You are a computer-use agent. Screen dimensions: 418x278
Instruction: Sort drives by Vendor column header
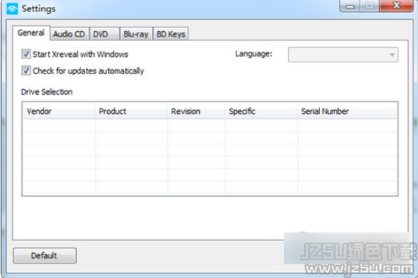(59, 111)
